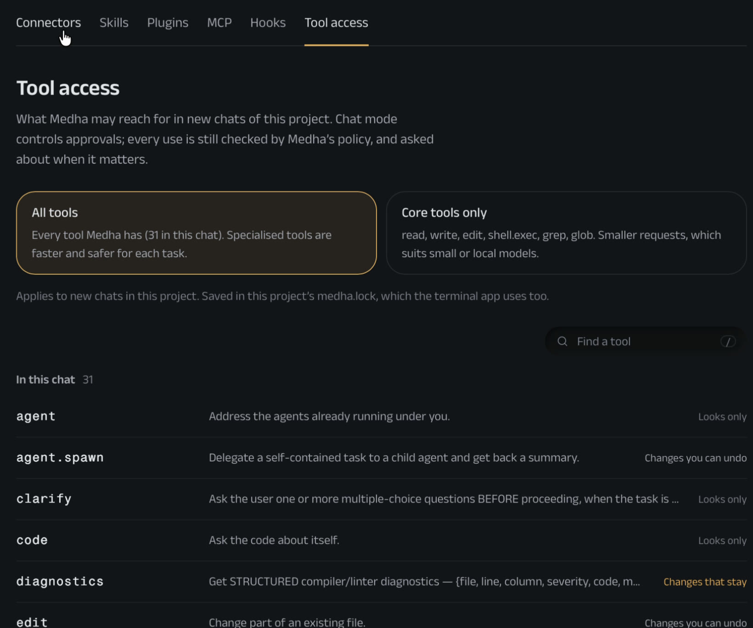Click the 'Change part of an existing file.' description
The image size is (753, 628).
point(287,622)
